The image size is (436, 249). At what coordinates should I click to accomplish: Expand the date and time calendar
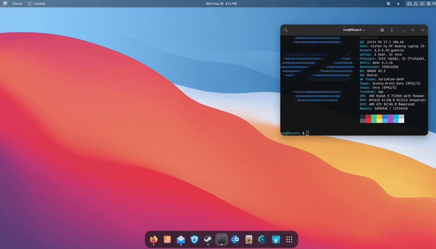pos(221,3)
